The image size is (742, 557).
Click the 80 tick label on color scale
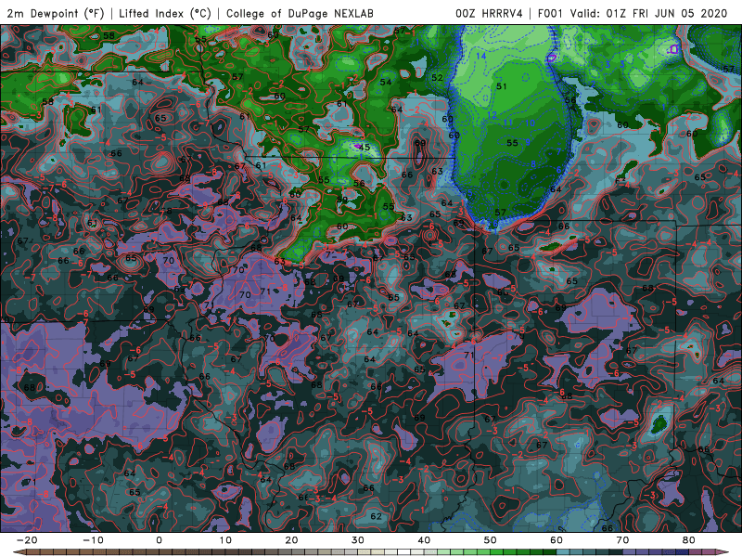[x=689, y=540]
